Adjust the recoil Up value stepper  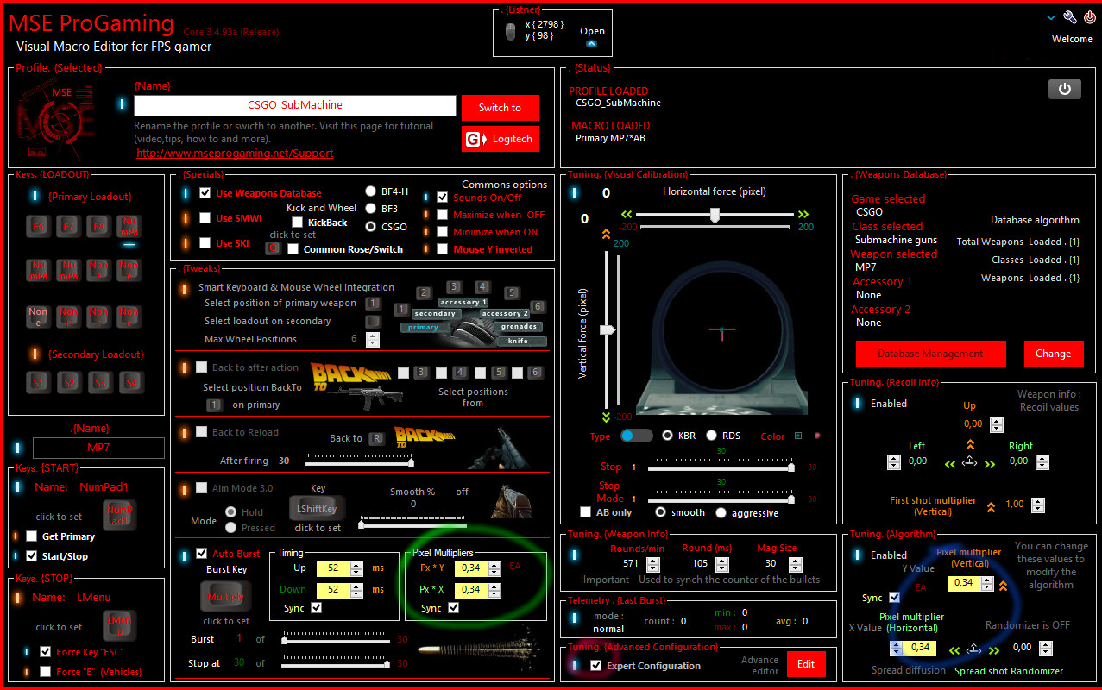click(997, 424)
